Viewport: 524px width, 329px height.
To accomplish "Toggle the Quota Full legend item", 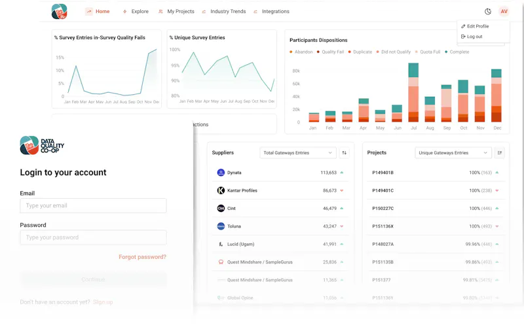I will [428, 52].
